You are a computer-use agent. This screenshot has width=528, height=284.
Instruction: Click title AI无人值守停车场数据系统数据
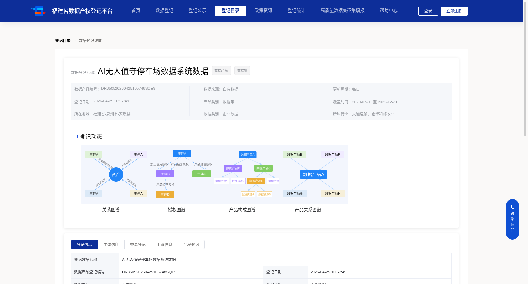point(153,71)
